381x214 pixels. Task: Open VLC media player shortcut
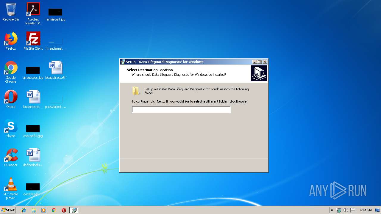coord(11,188)
